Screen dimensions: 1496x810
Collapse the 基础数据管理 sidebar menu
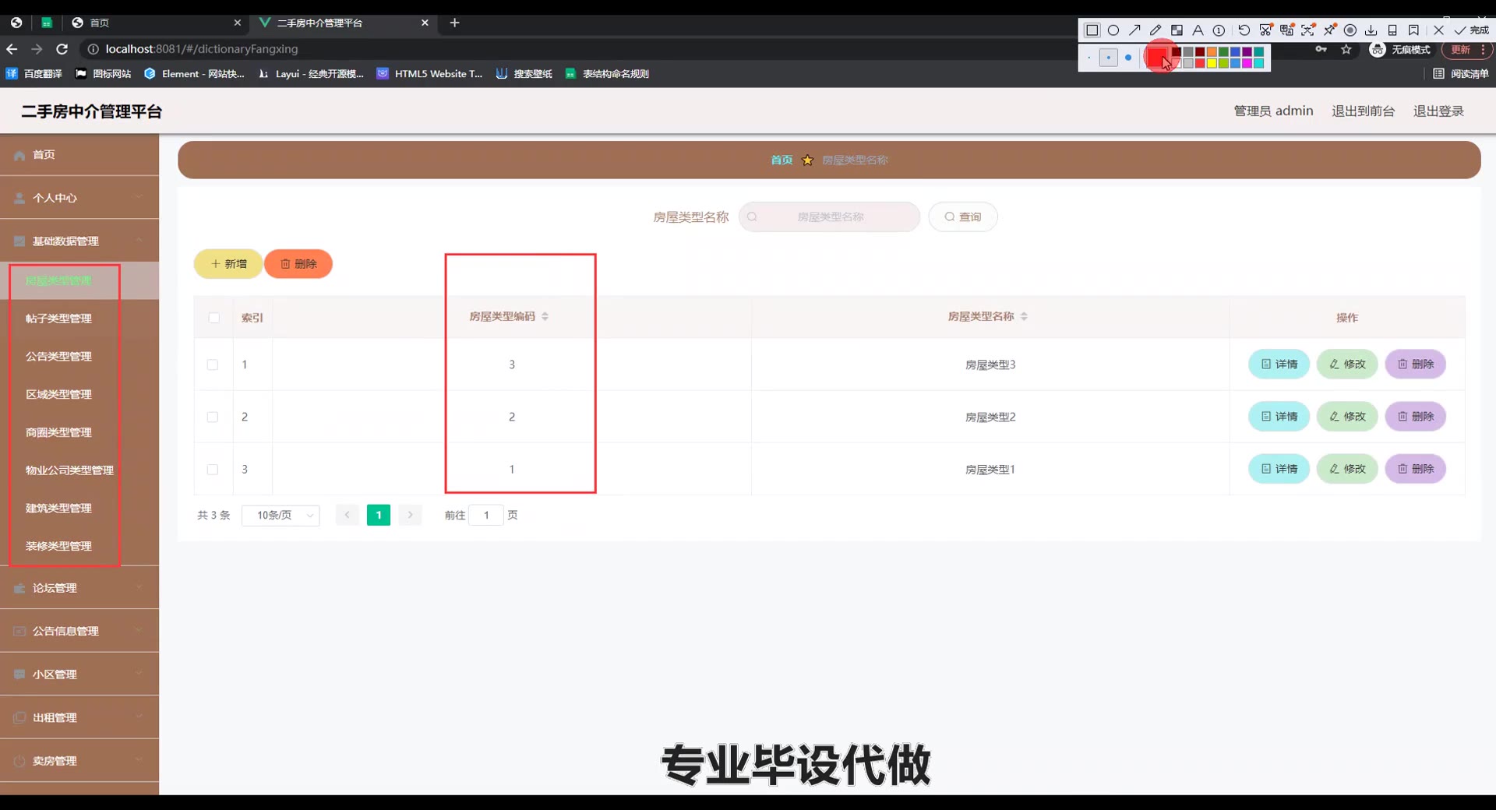[79, 241]
